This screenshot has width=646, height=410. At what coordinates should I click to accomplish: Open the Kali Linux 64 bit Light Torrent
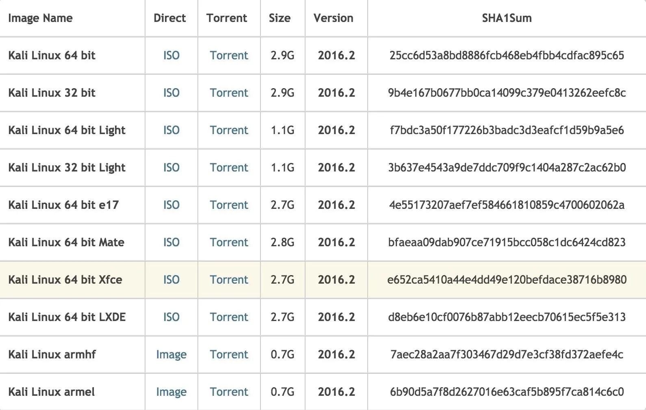[x=229, y=130]
